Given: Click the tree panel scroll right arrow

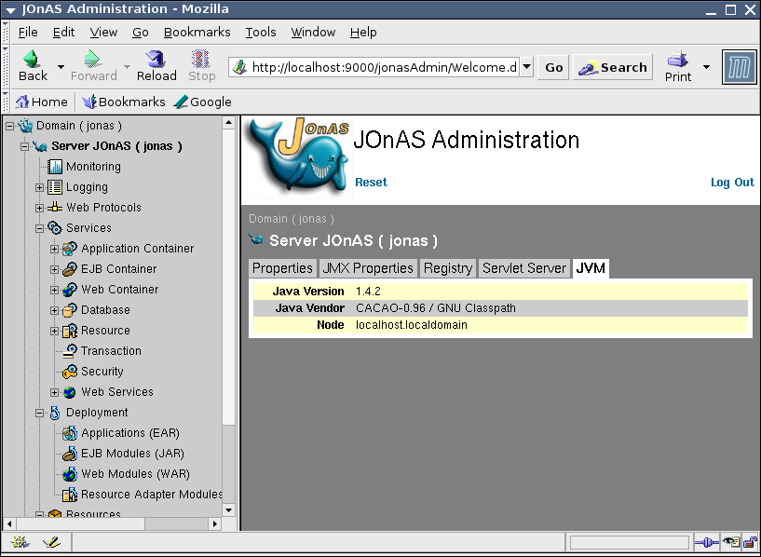Looking at the screenshot, I should [x=216, y=524].
